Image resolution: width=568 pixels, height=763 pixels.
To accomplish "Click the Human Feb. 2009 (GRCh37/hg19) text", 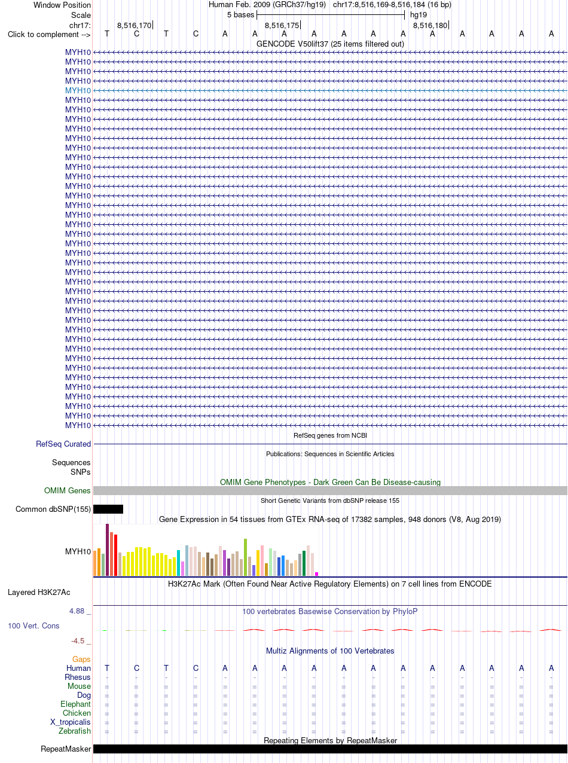I will click(267, 5).
